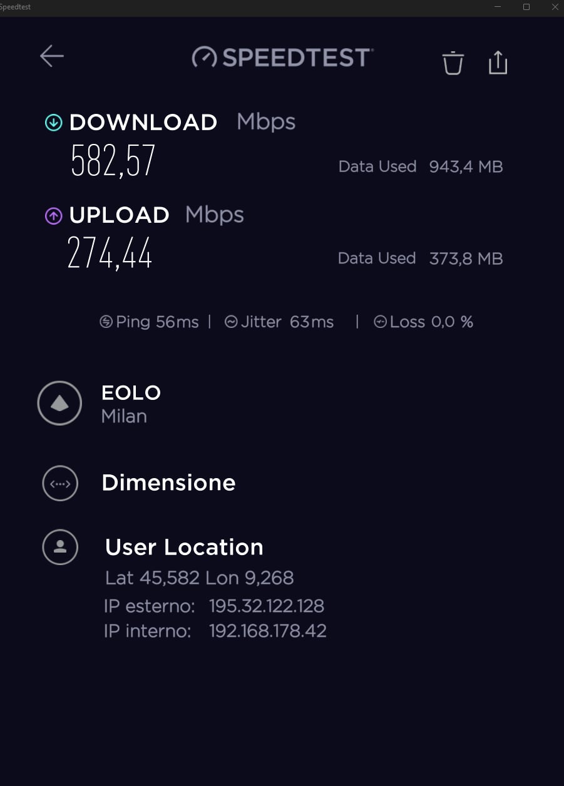This screenshot has height=786, width=564.
Task: Click the User Location person icon
Action: tap(60, 548)
